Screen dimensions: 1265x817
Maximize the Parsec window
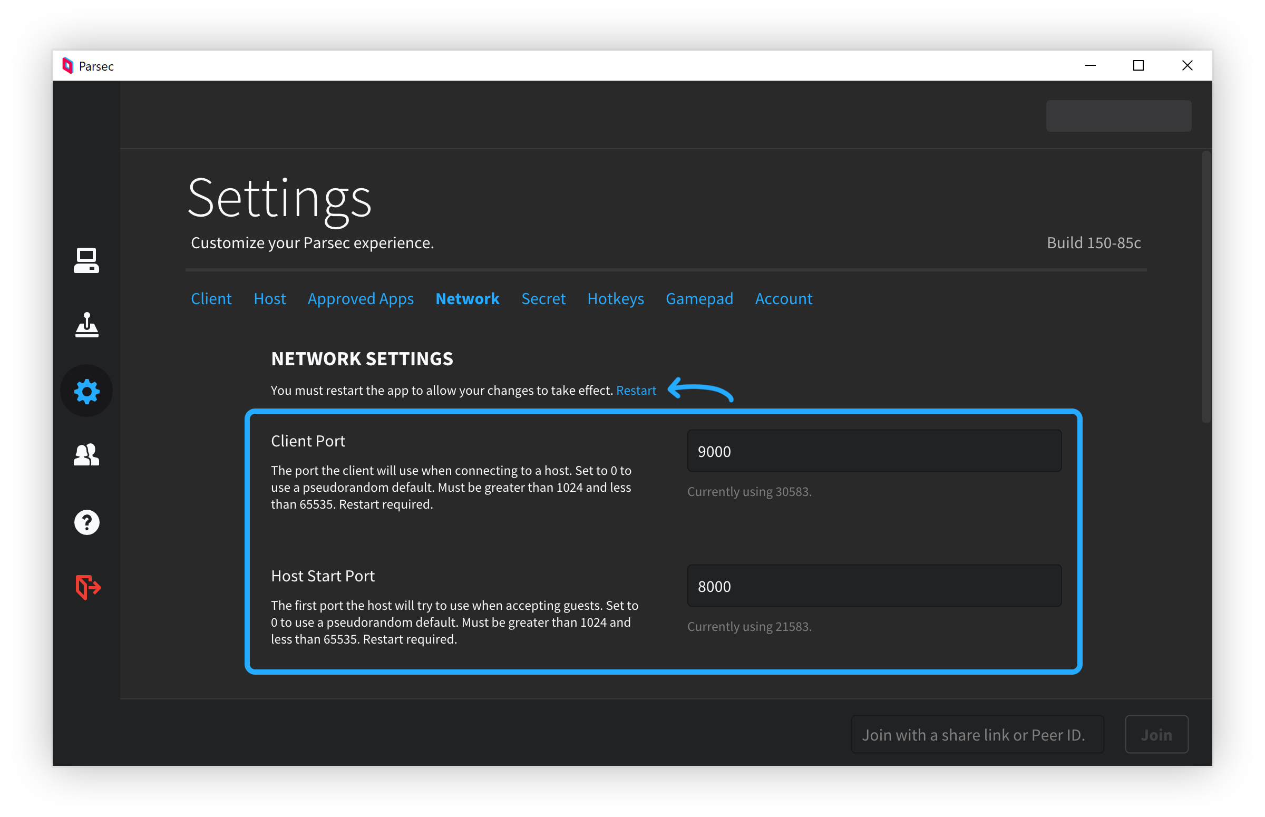click(x=1138, y=66)
